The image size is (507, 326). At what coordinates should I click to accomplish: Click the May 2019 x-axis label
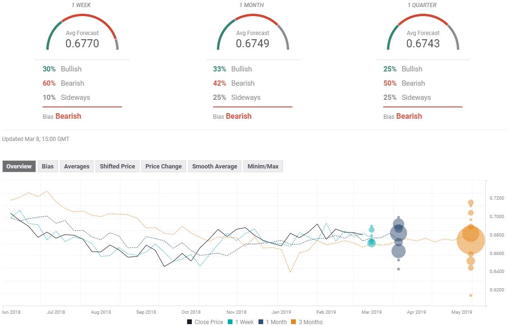point(462,312)
